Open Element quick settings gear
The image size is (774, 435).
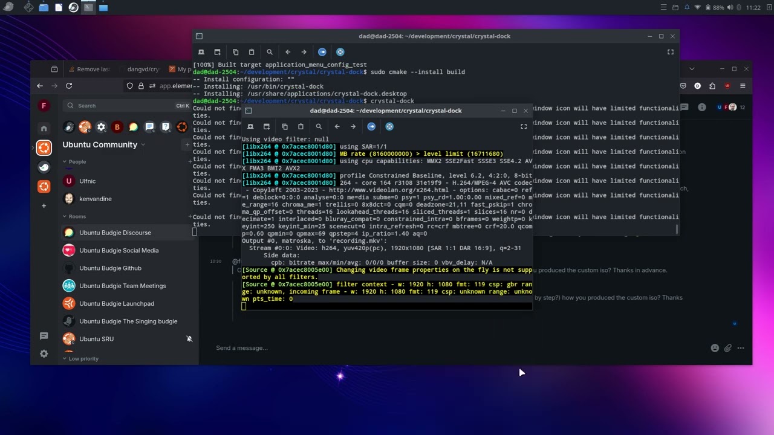coord(44,353)
